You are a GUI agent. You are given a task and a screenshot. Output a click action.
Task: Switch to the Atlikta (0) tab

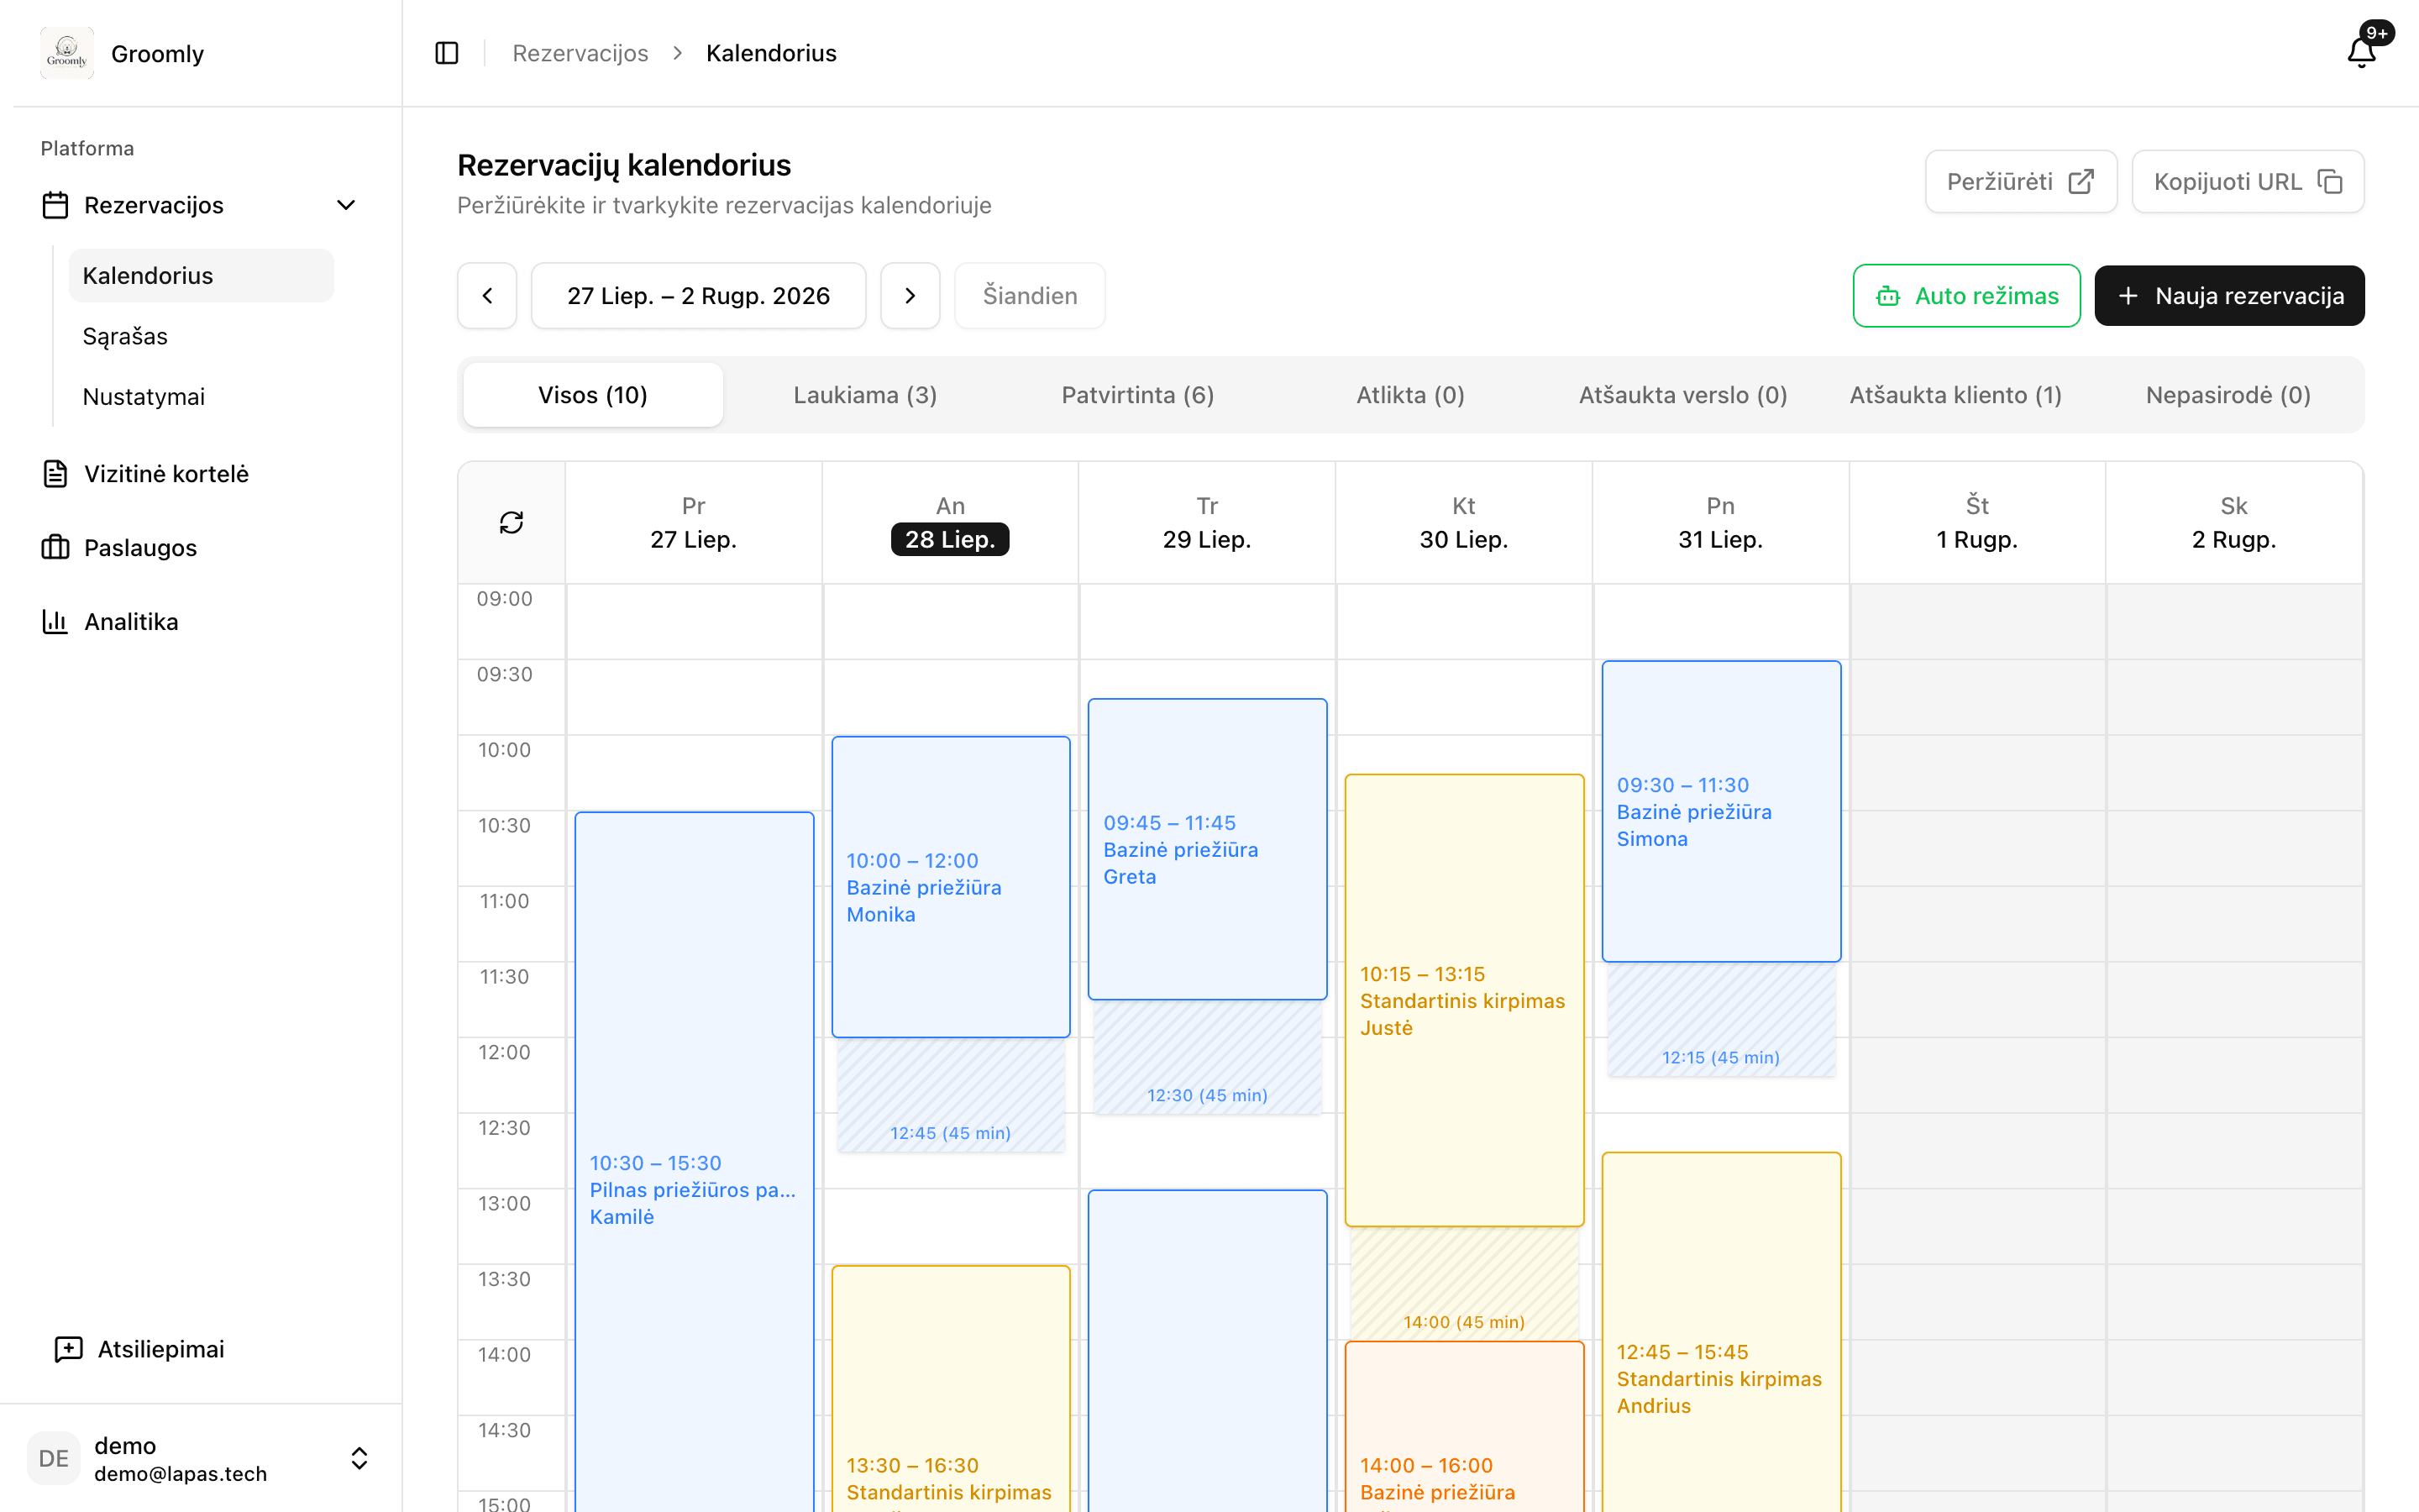[x=1410, y=395]
